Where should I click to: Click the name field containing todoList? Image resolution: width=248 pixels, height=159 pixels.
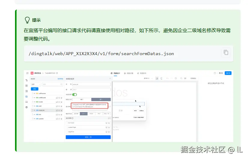pyautogui.click(x=91, y=84)
